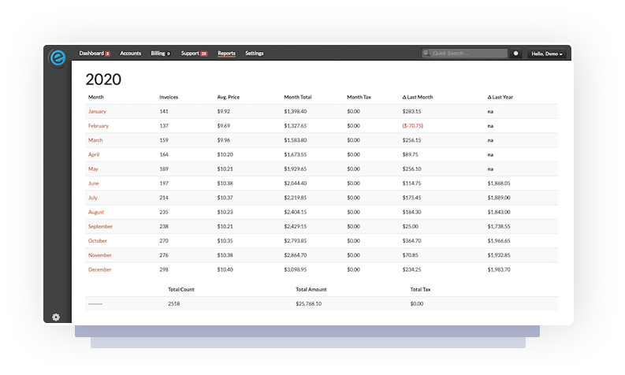Open the October report link
This screenshot has width=625, height=375.
98,241
